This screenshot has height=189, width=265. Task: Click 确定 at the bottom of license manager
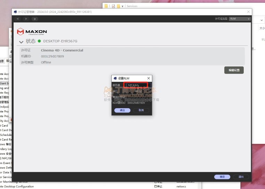[222, 177]
